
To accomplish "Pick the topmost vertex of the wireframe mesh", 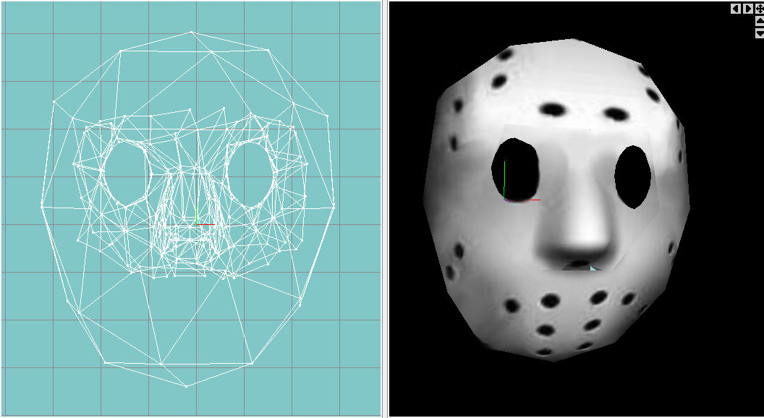I will point(191,32).
